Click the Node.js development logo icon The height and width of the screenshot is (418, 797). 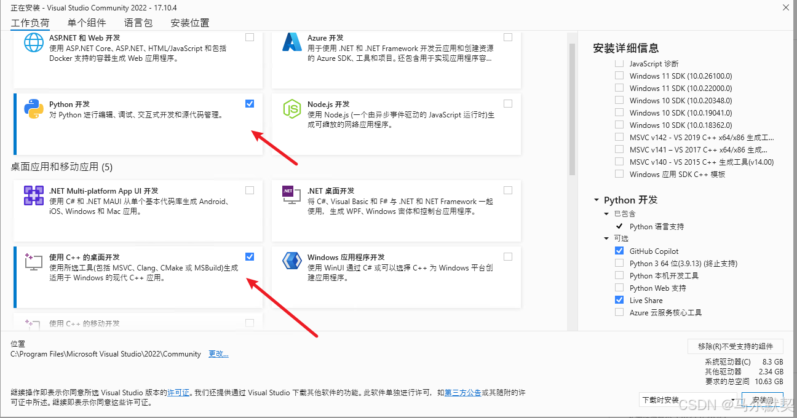click(x=291, y=109)
